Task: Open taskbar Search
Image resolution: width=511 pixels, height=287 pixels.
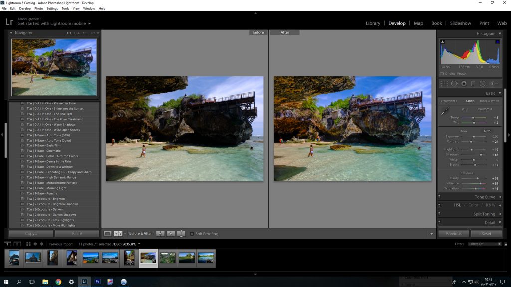Action: [x=19, y=282]
